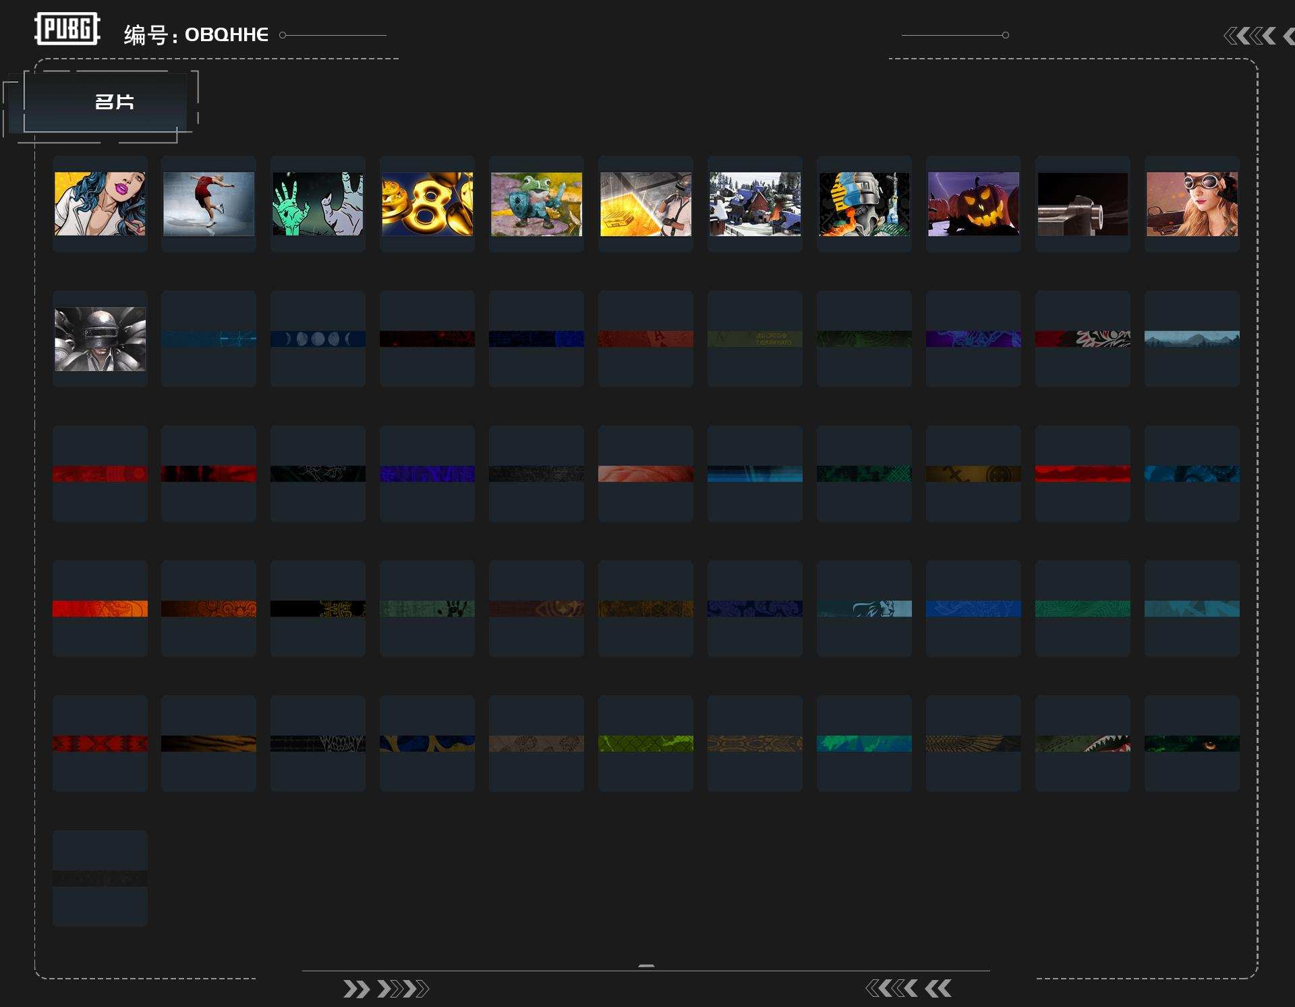
Task: Choose the green banner with black handprint
Action: [x=427, y=608]
